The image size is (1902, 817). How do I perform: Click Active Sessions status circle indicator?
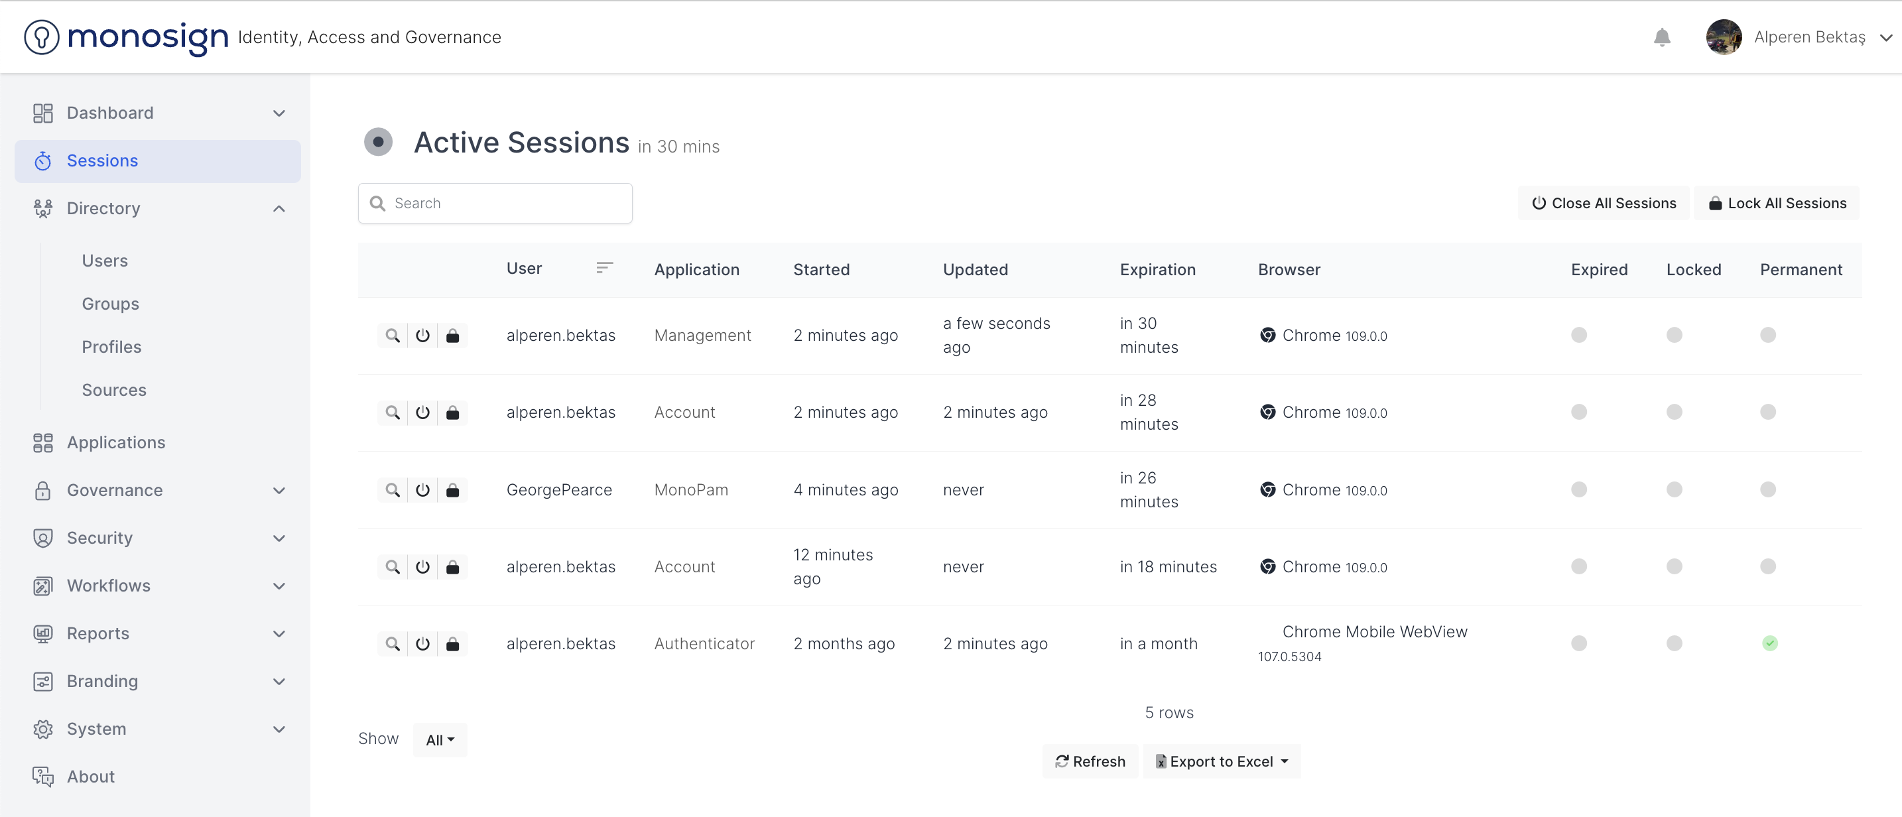click(378, 142)
